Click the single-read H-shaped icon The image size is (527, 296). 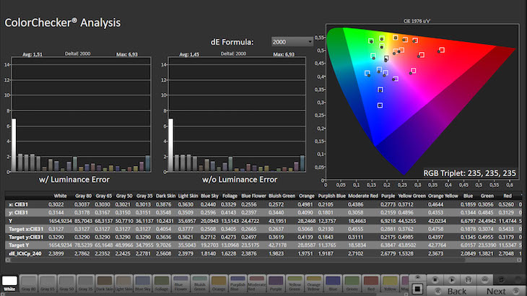point(469,279)
